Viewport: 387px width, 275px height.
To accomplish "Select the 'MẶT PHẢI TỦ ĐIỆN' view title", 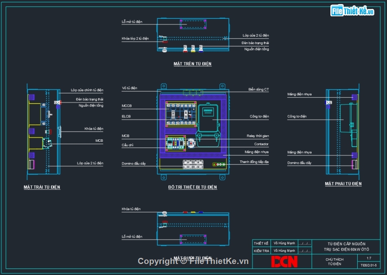I will pyautogui.click(x=343, y=184).
